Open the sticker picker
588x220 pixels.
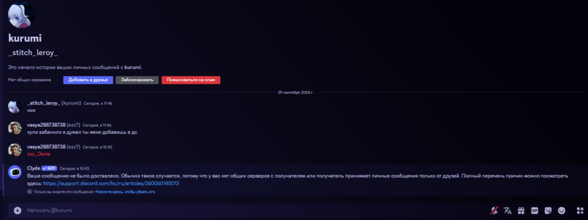pyautogui.click(x=548, y=210)
